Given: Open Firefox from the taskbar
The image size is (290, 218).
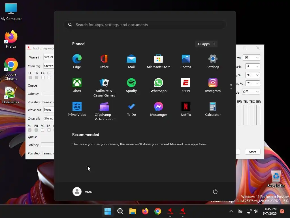Looking at the screenshot, I should point(145,211).
